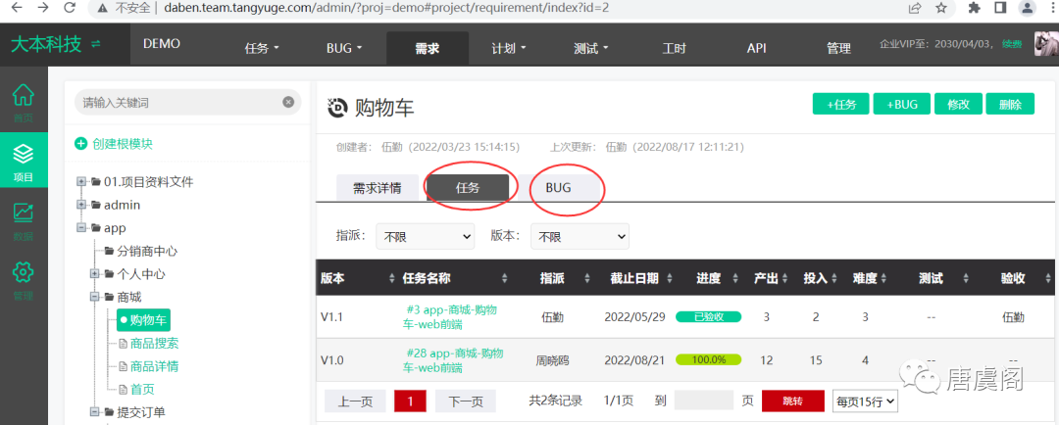Select API in the top navigation
The width and height of the screenshot is (1059, 425).
point(756,48)
